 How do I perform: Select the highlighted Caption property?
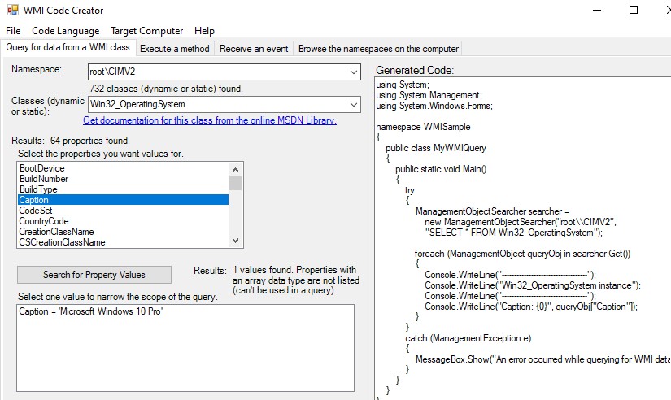[124, 200]
